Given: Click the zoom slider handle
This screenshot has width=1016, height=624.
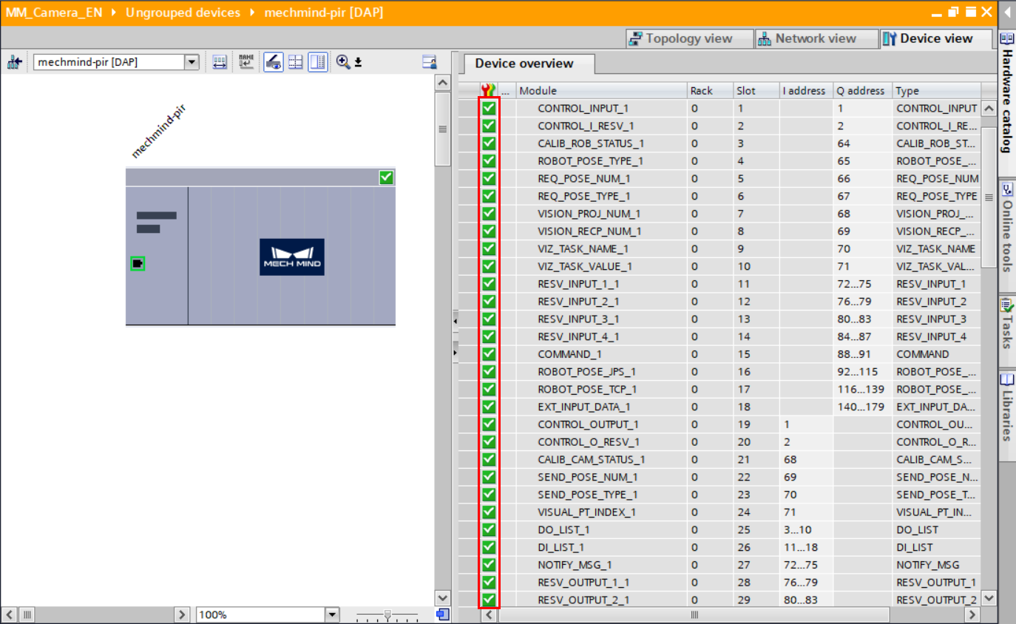Looking at the screenshot, I should [x=387, y=614].
